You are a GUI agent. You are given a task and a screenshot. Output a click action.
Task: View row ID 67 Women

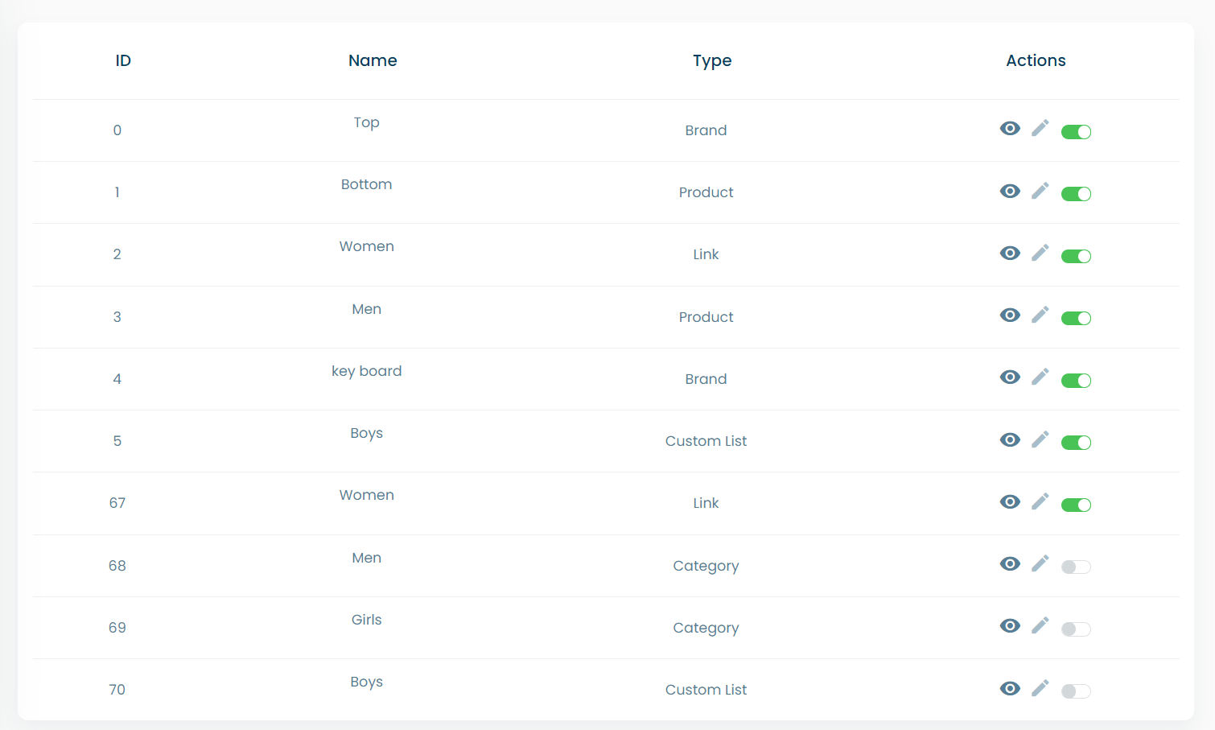(1010, 501)
